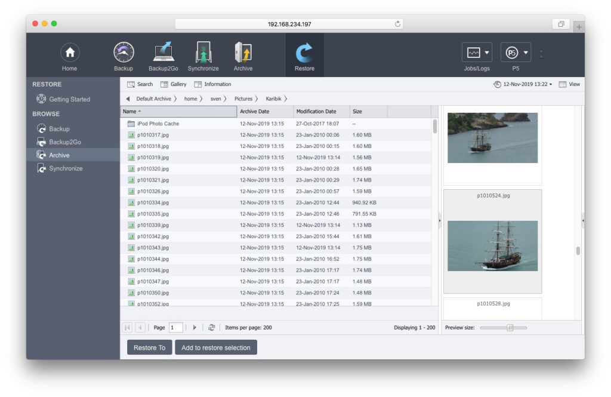The height and width of the screenshot is (397, 611).
Task: Click the refresh icon in pagination bar
Action: pos(211,328)
